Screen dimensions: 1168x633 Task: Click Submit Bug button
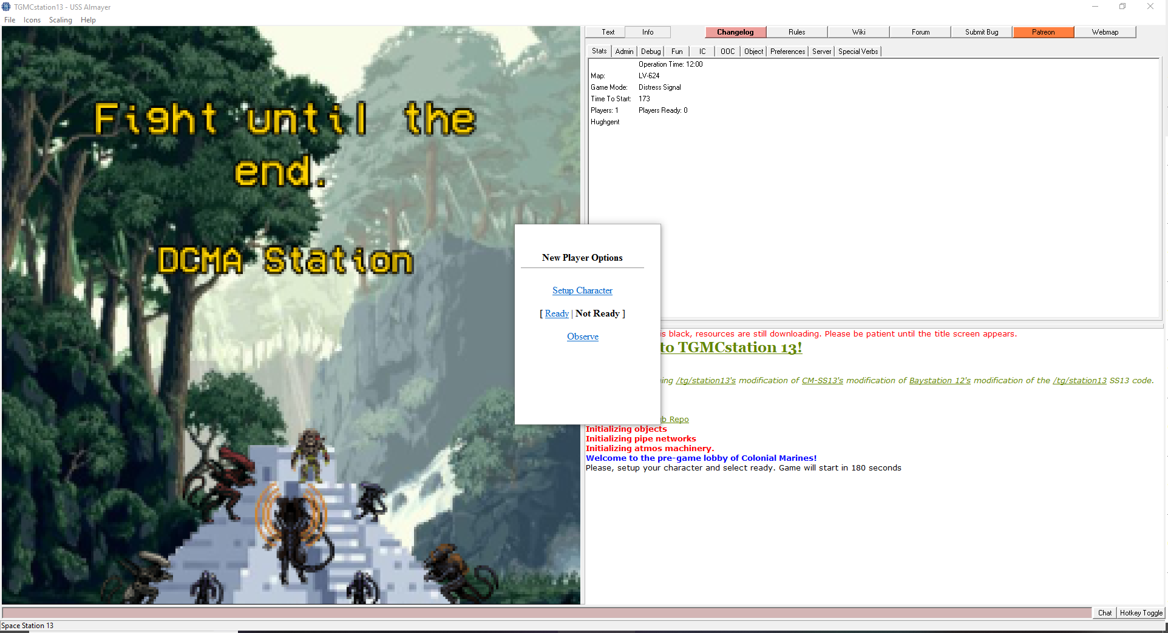982,32
